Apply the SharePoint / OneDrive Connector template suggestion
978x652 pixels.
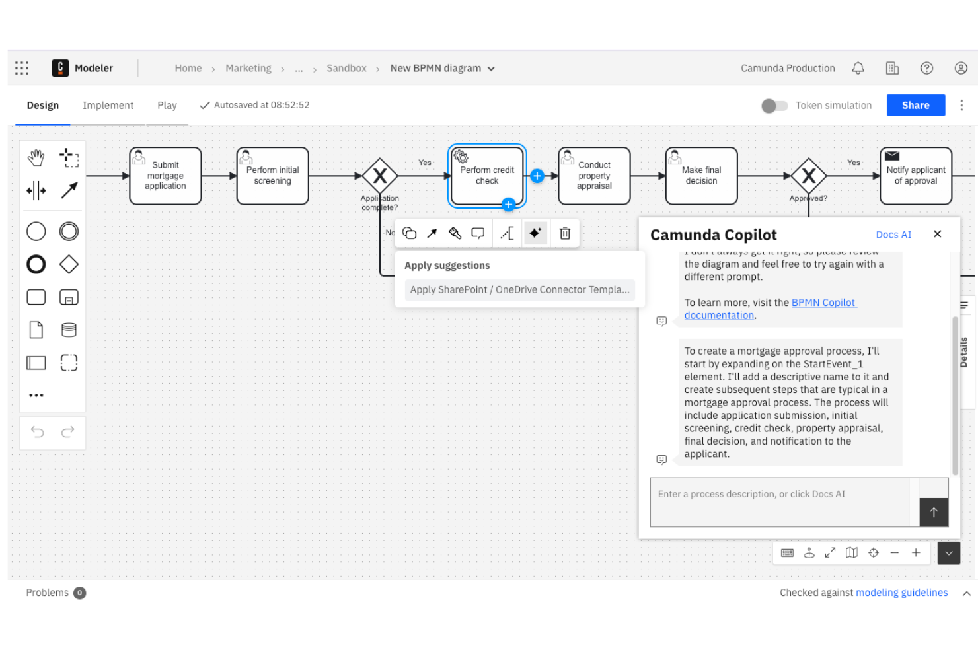(520, 289)
